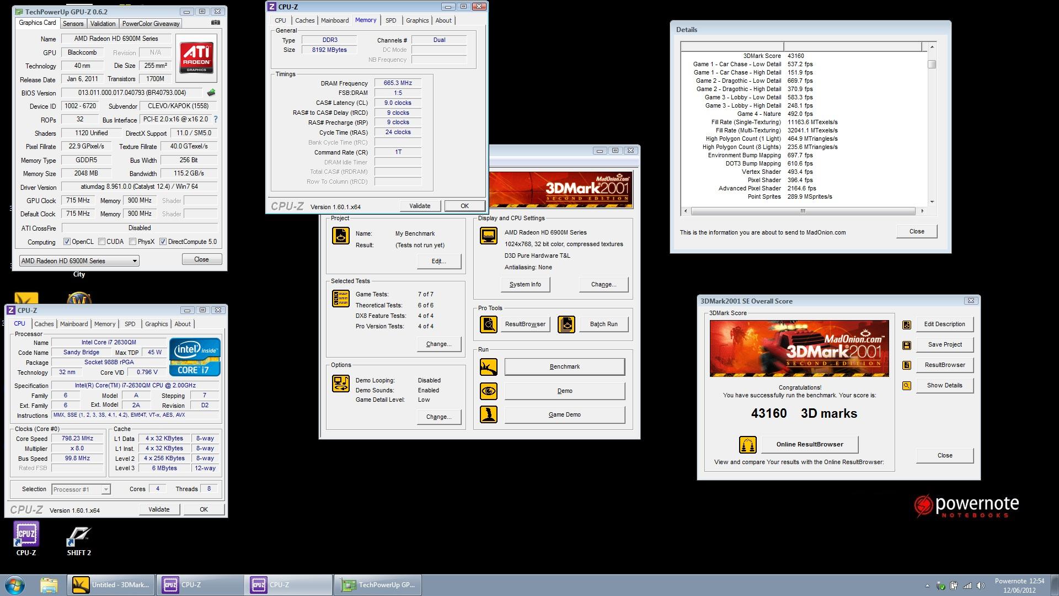Click the Untitled - 3DMark taskbar button
Viewport: 1059px width, 596px height.
coord(111,585)
